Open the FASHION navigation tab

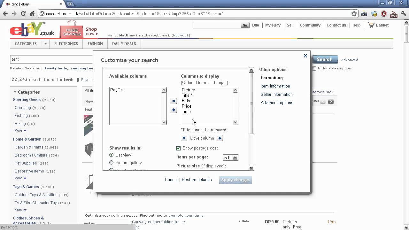[x=95, y=44]
